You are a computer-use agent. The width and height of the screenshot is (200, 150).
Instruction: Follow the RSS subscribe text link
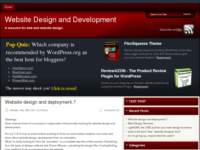(179, 30)
